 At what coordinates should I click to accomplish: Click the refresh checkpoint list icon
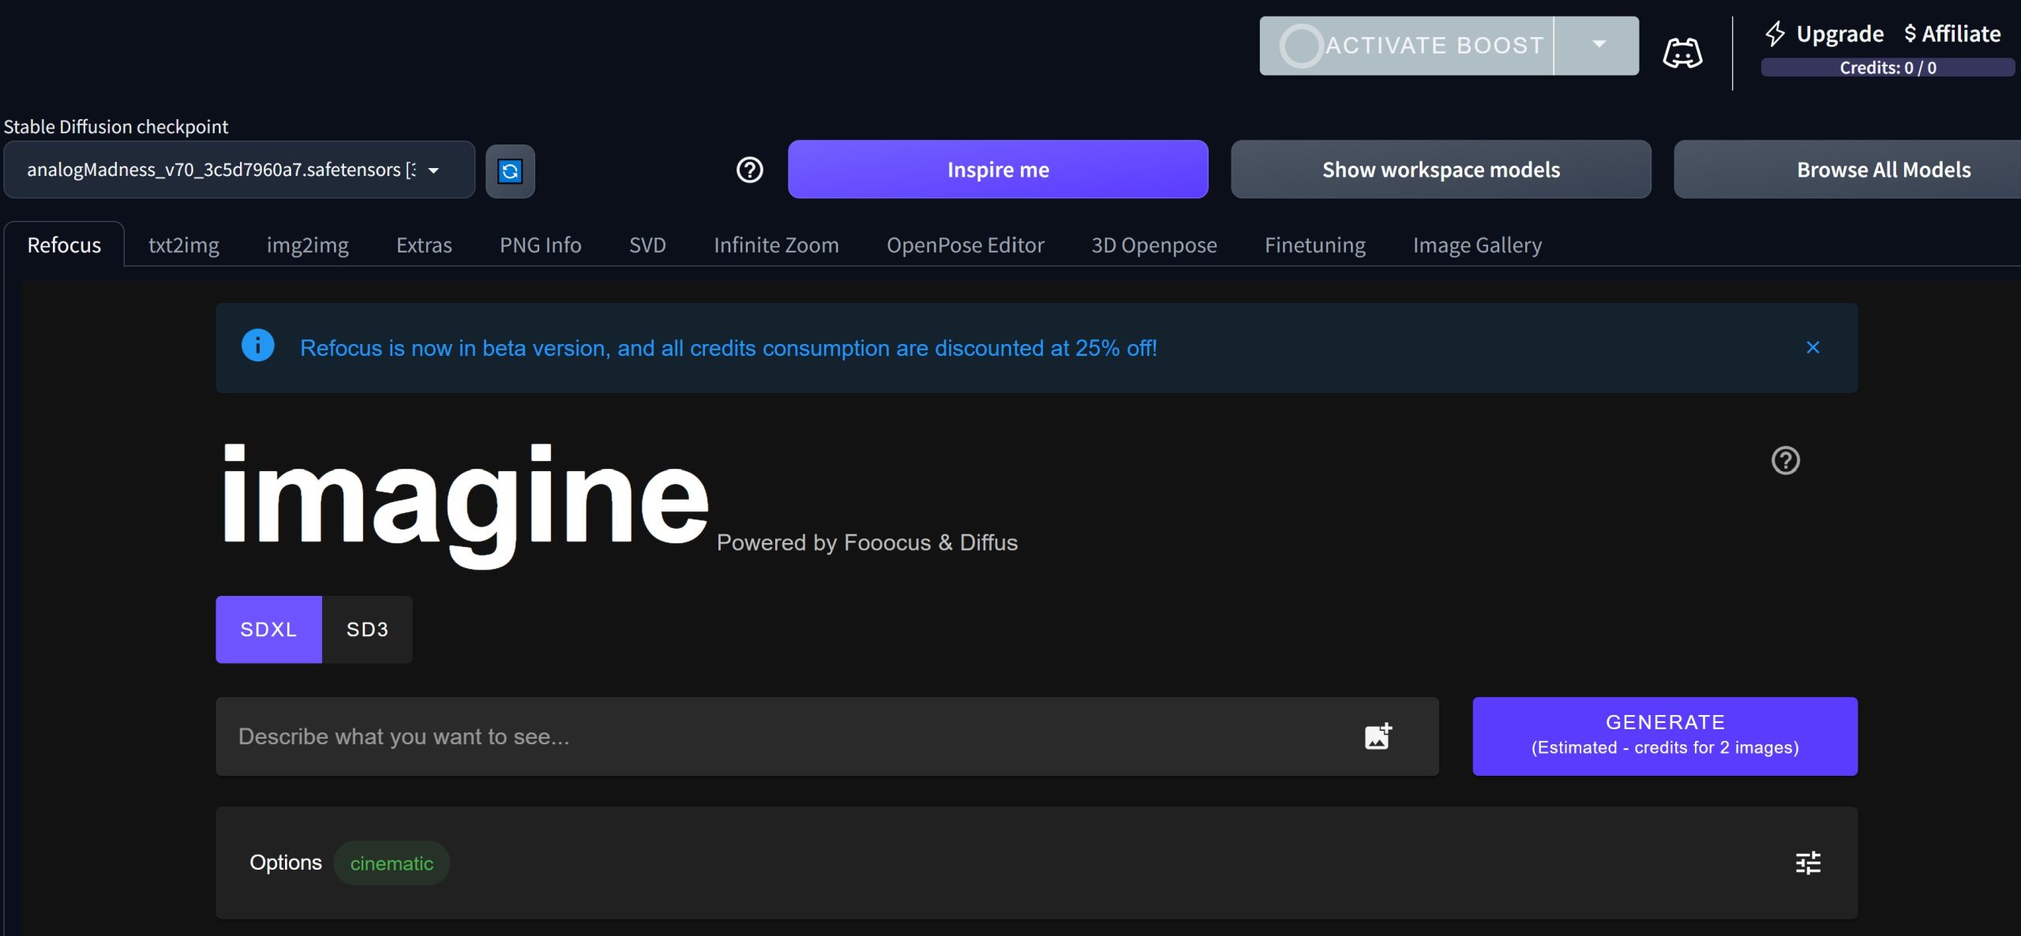point(510,170)
